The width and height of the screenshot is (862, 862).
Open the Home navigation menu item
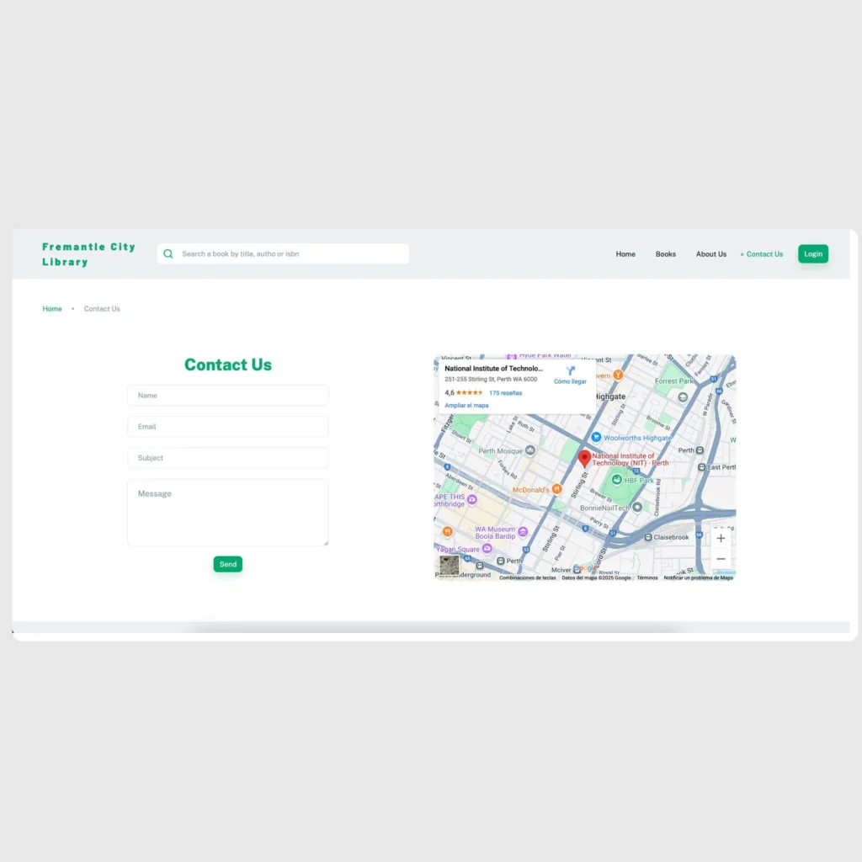pyautogui.click(x=625, y=254)
